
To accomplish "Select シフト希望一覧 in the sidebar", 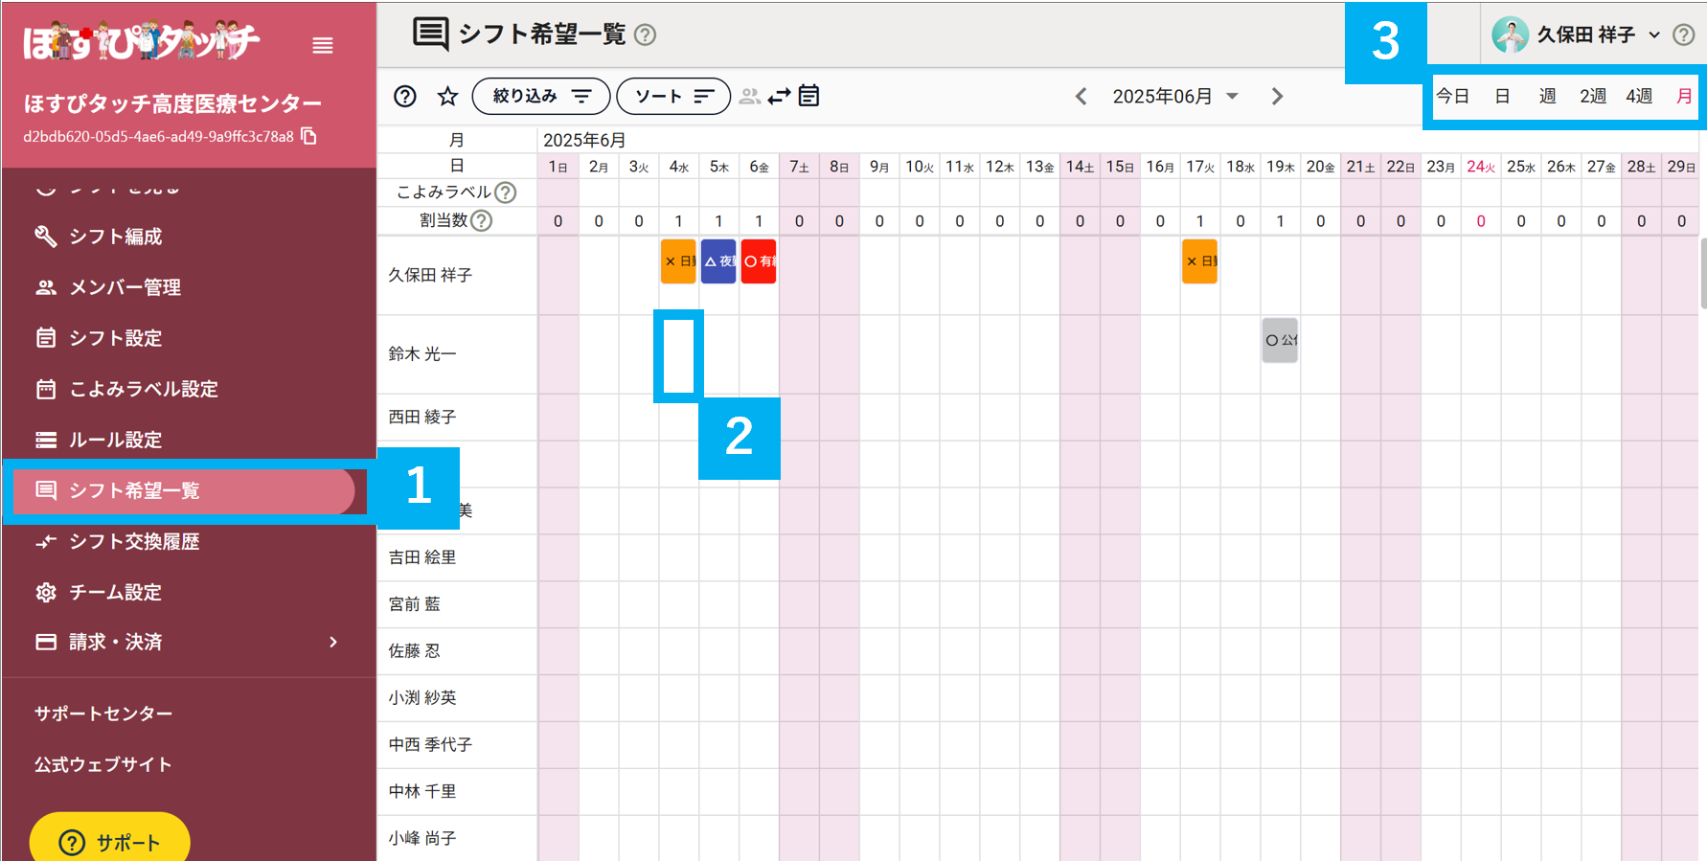I will point(184,490).
